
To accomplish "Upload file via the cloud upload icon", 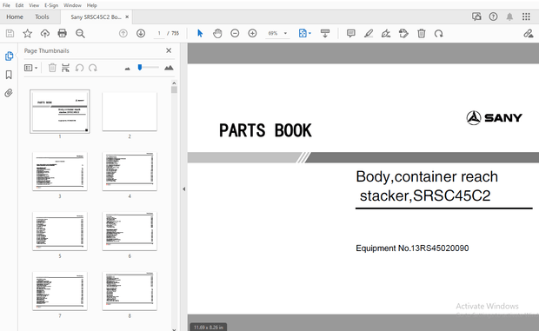I will click(45, 33).
